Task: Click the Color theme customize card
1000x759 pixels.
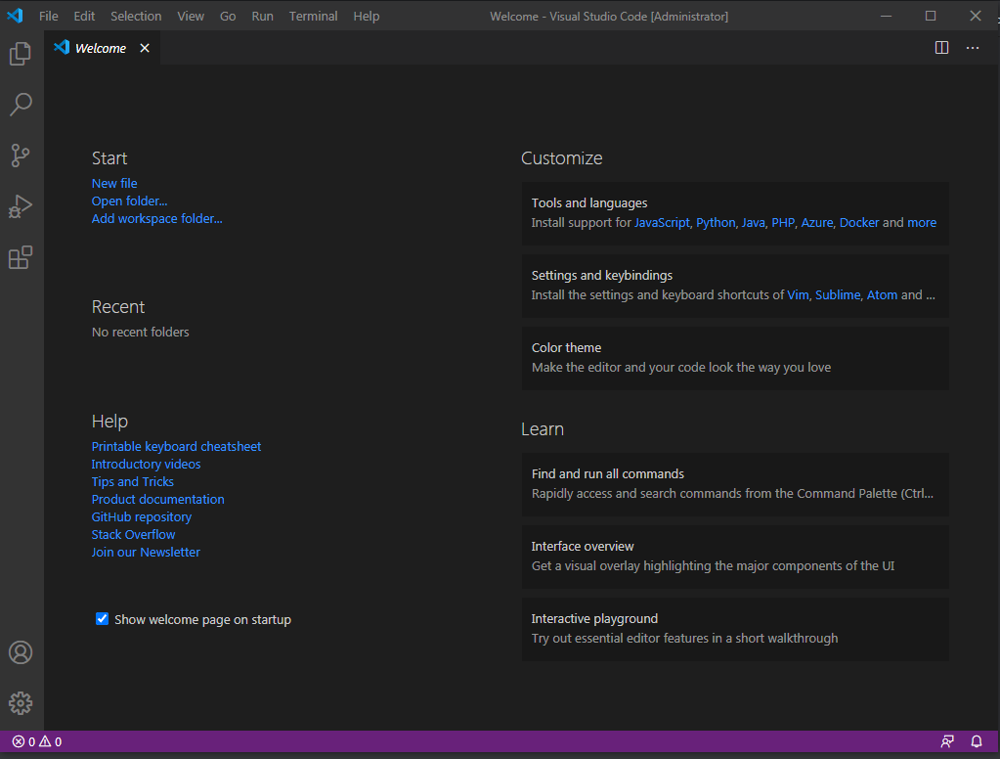Action: 735,358
